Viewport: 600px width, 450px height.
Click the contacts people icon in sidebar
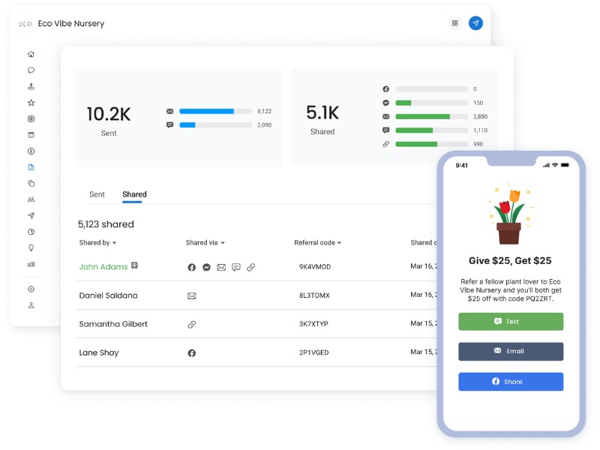coord(30,199)
